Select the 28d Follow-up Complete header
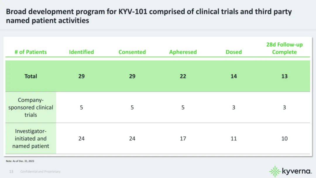316x178 pixels. [x=284, y=48]
